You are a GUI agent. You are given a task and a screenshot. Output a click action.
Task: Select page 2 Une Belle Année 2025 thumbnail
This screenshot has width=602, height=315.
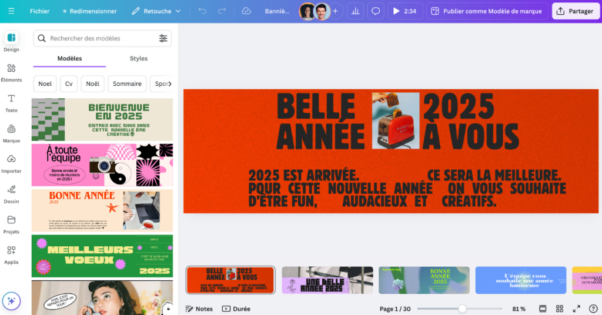pos(327,280)
